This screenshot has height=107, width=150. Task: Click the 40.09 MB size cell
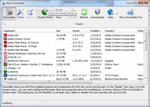click(x=61, y=35)
